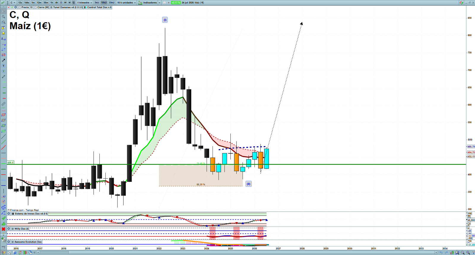Open the 10 k unidades dropdown
Screen dimensions: 475x255
126,3
